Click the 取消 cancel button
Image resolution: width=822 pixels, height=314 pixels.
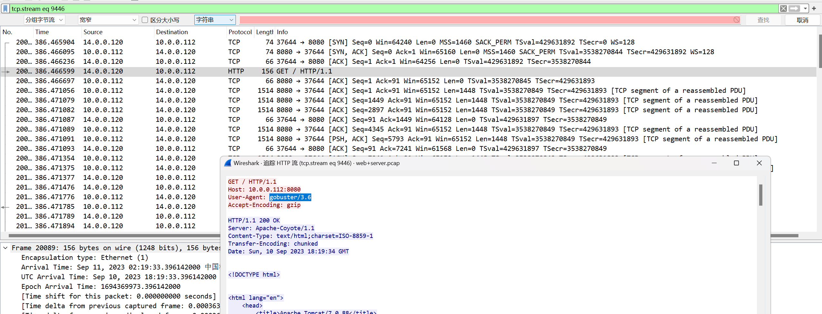[802, 20]
